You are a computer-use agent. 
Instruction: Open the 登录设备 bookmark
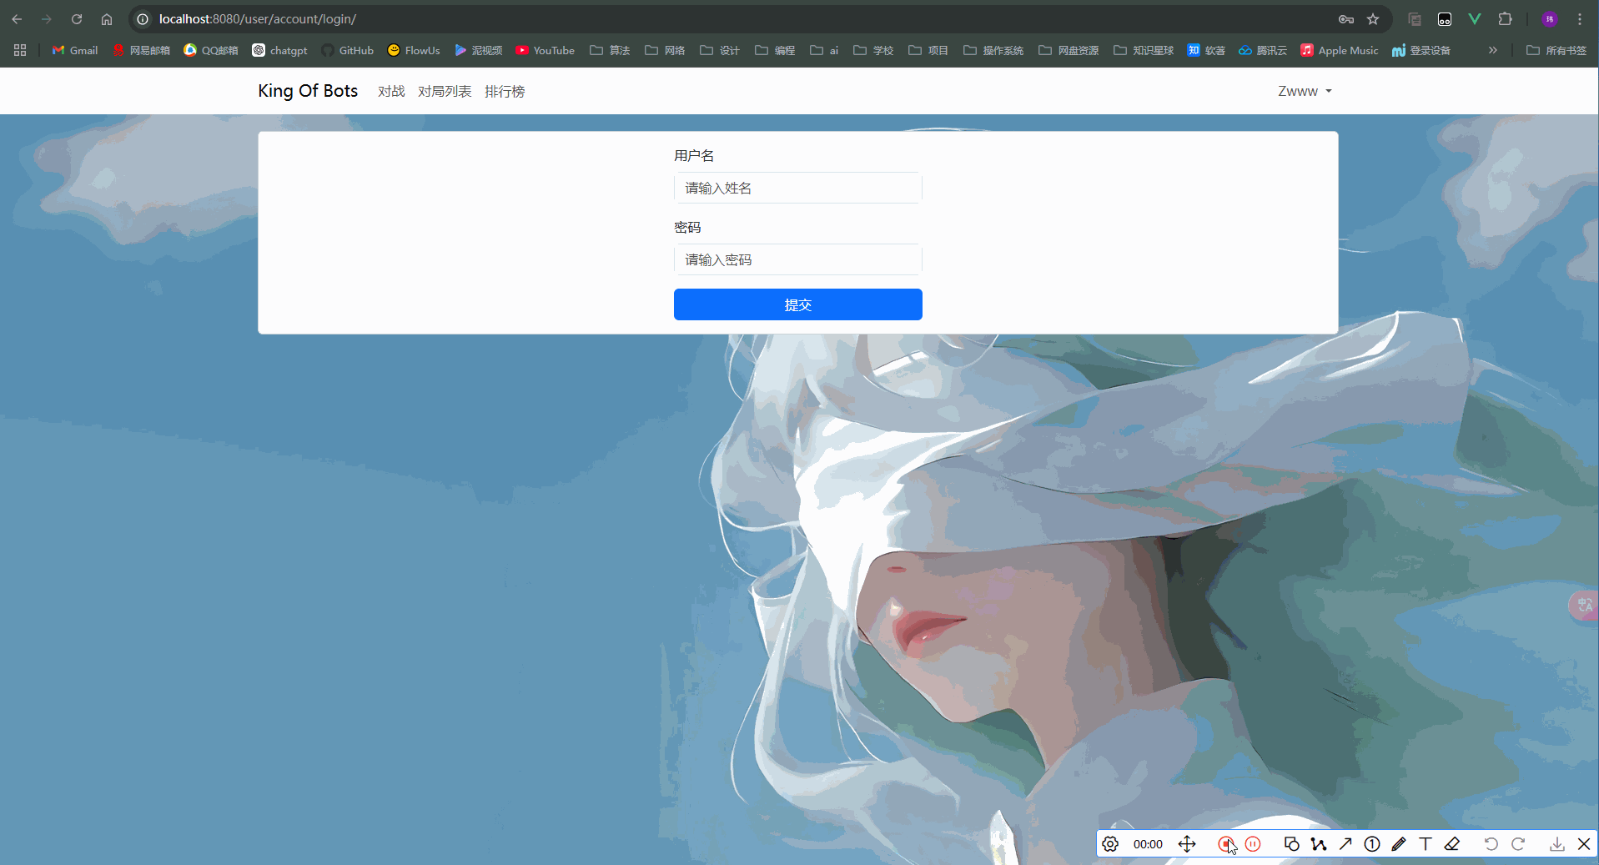1421,50
